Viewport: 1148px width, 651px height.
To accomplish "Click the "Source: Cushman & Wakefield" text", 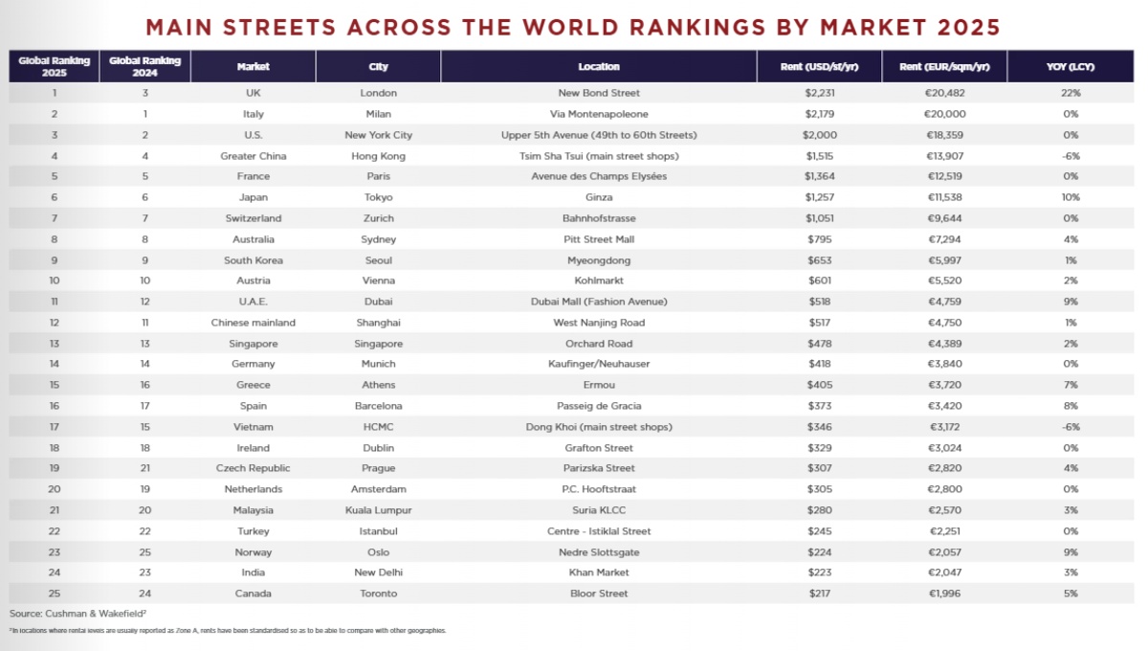I will pos(77,613).
